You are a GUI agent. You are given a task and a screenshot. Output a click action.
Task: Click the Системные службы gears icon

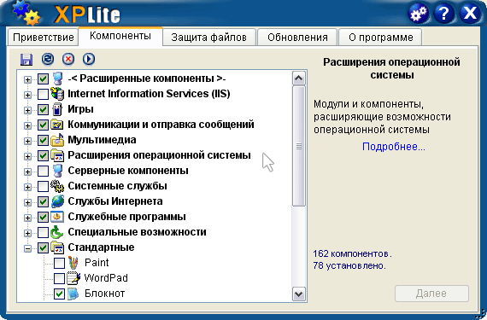click(57, 186)
